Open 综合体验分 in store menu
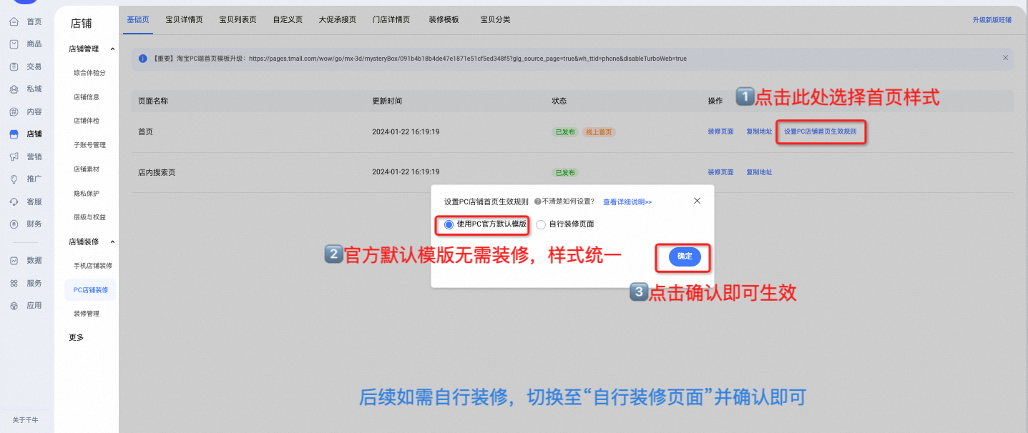 (x=89, y=73)
